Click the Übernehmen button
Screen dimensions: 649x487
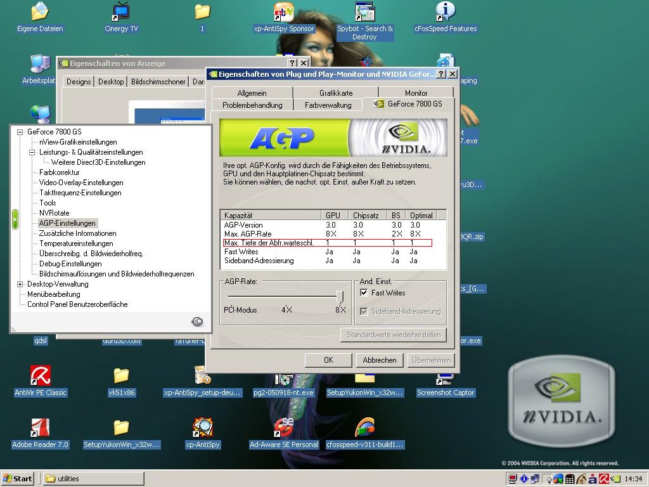coord(431,360)
